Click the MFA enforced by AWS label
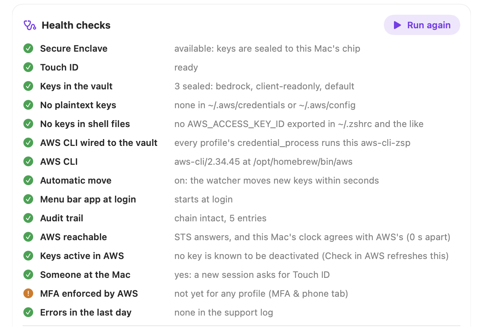This screenshot has width=483, height=328. [x=89, y=294]
